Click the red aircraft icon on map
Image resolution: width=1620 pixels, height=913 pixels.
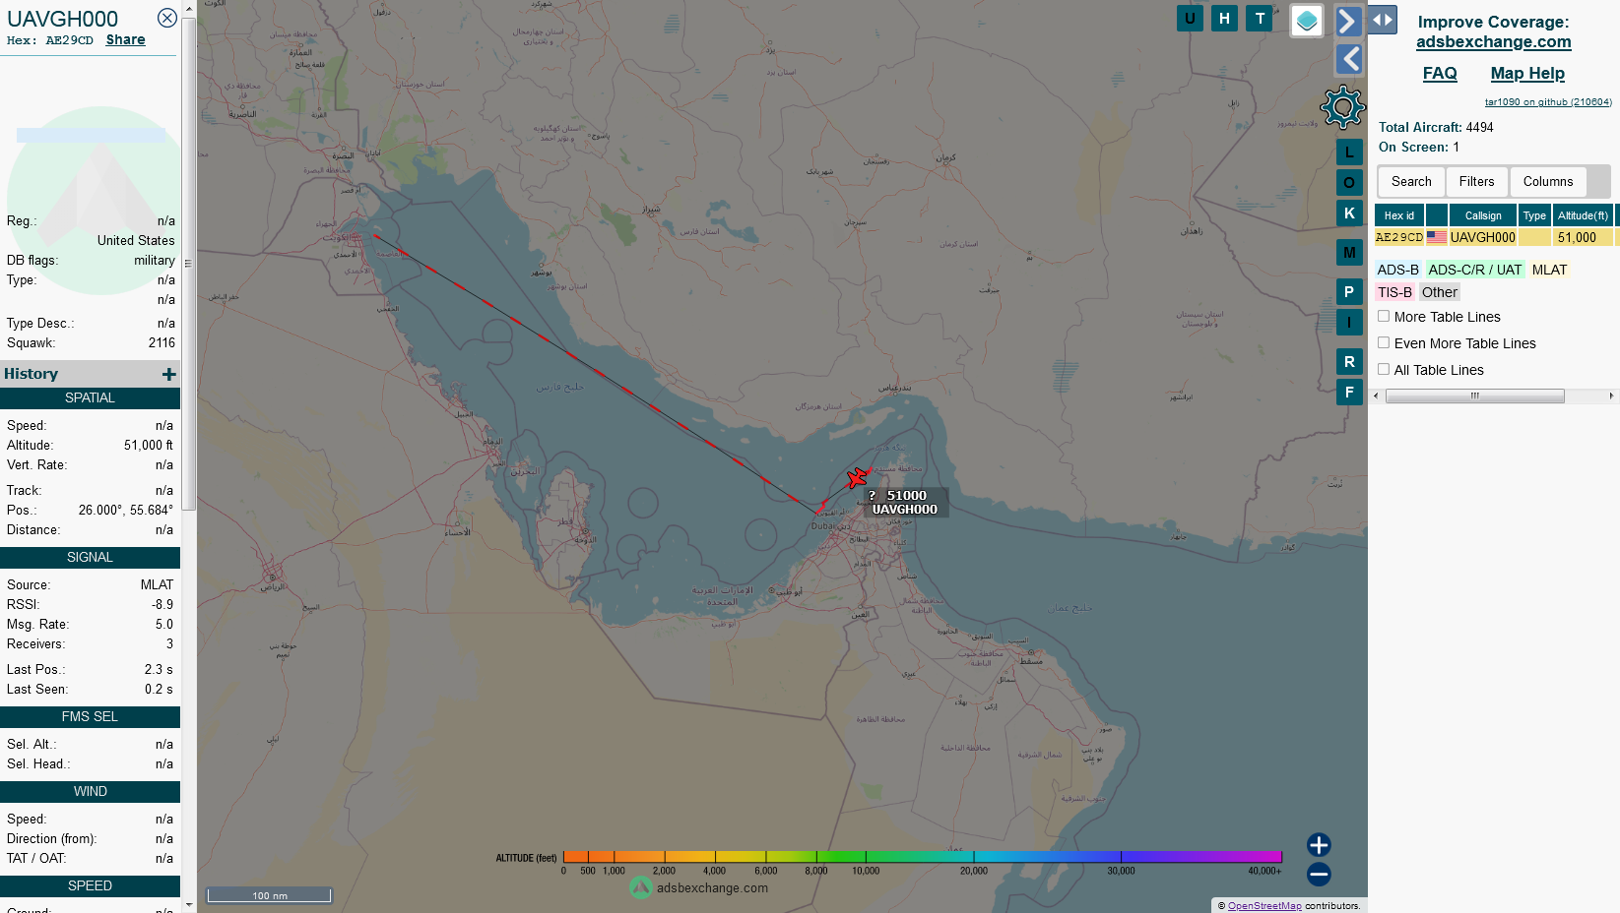pos(858,478)
